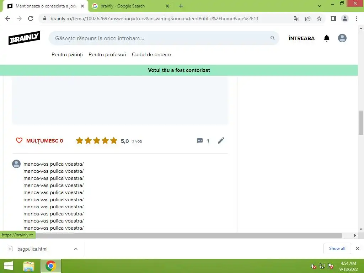Click the address bar URL
The width and height of the screenshot is (364, 273).
pos(154,18)
